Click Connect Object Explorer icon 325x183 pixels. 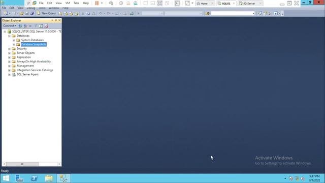[20, 26]
